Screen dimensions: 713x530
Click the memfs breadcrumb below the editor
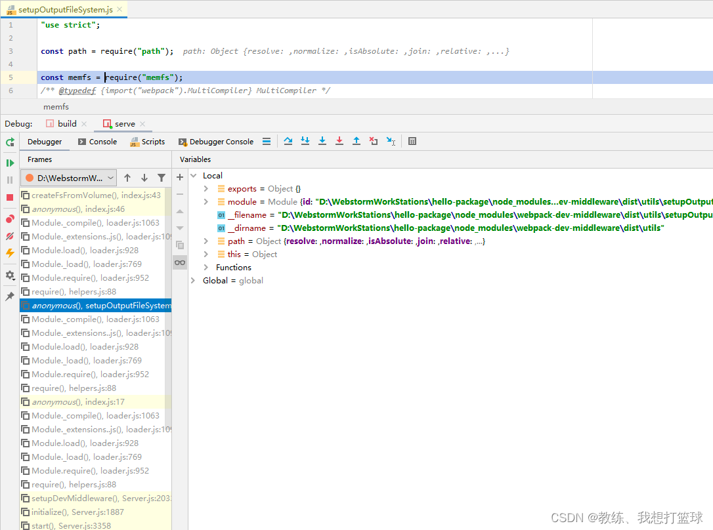click(56, 106)
